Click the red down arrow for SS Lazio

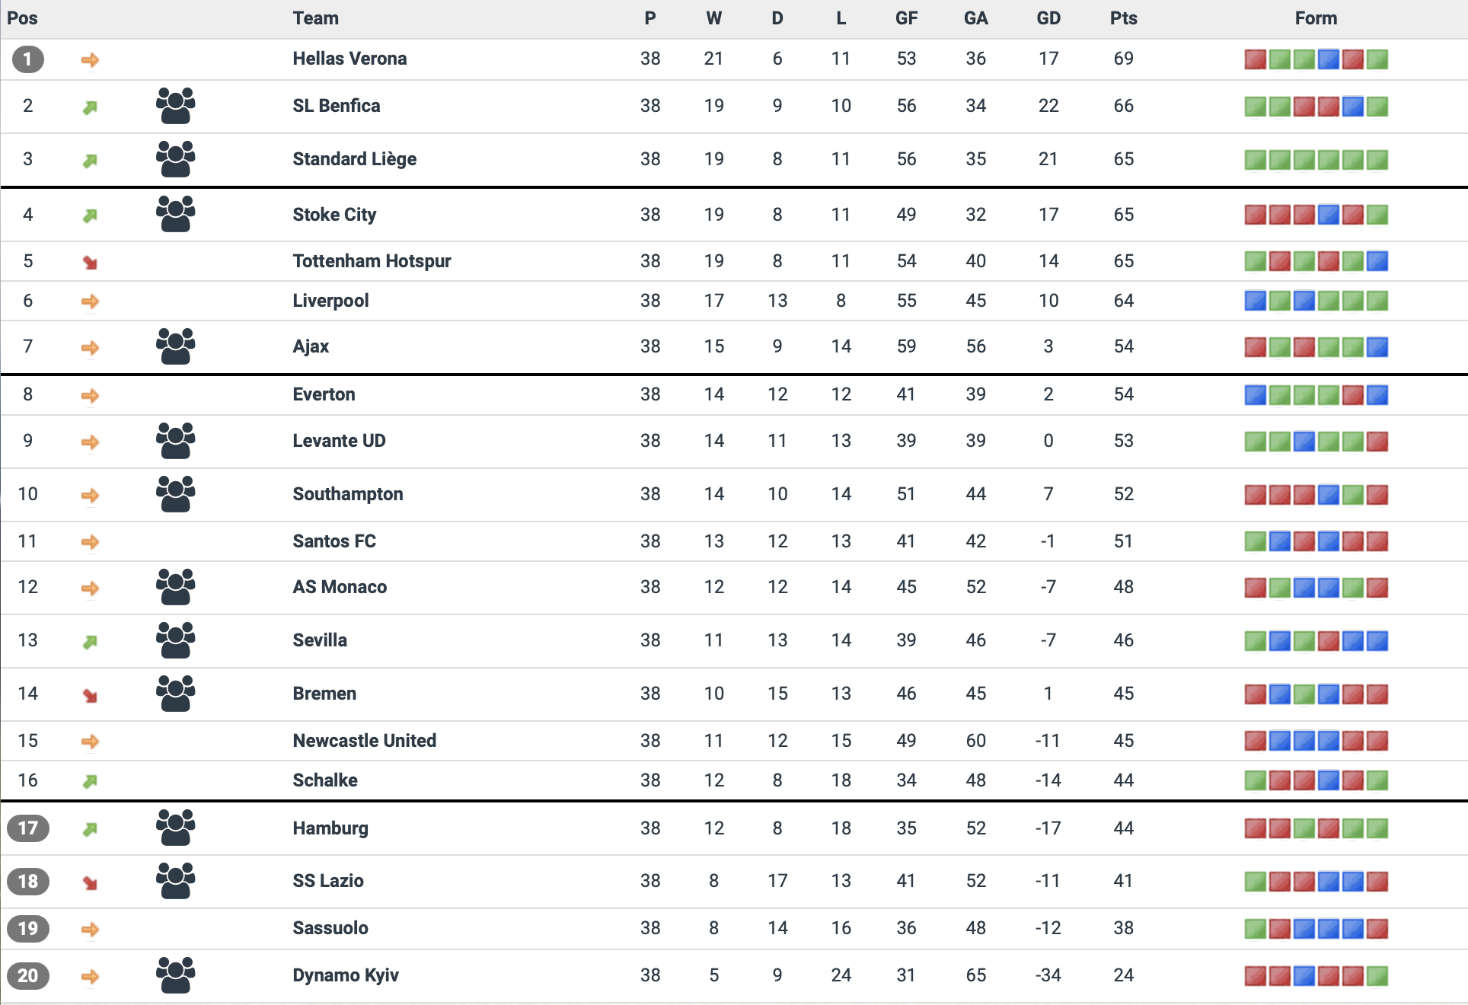(90, 882)
